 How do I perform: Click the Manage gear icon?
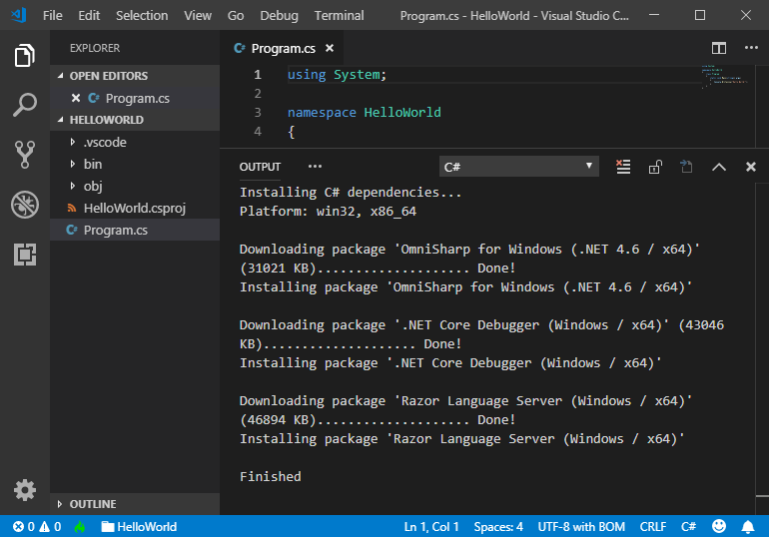(x=25, y=490)
